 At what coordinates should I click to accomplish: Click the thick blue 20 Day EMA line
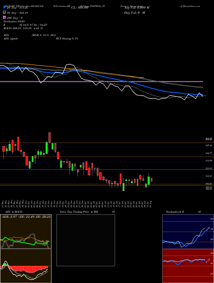[x=101, y=76]
